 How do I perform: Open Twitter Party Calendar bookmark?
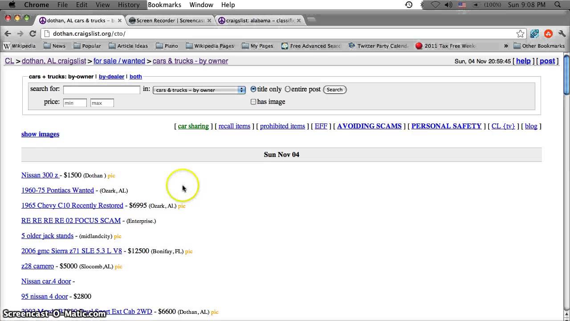point(378,46)
